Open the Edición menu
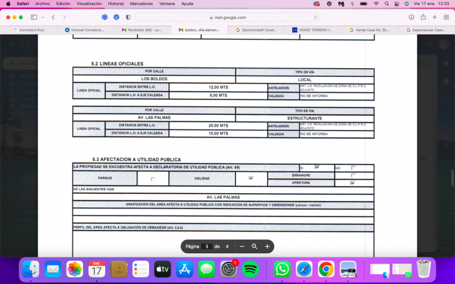The width and height of the screenshot is (455, 284). point(63,4)
